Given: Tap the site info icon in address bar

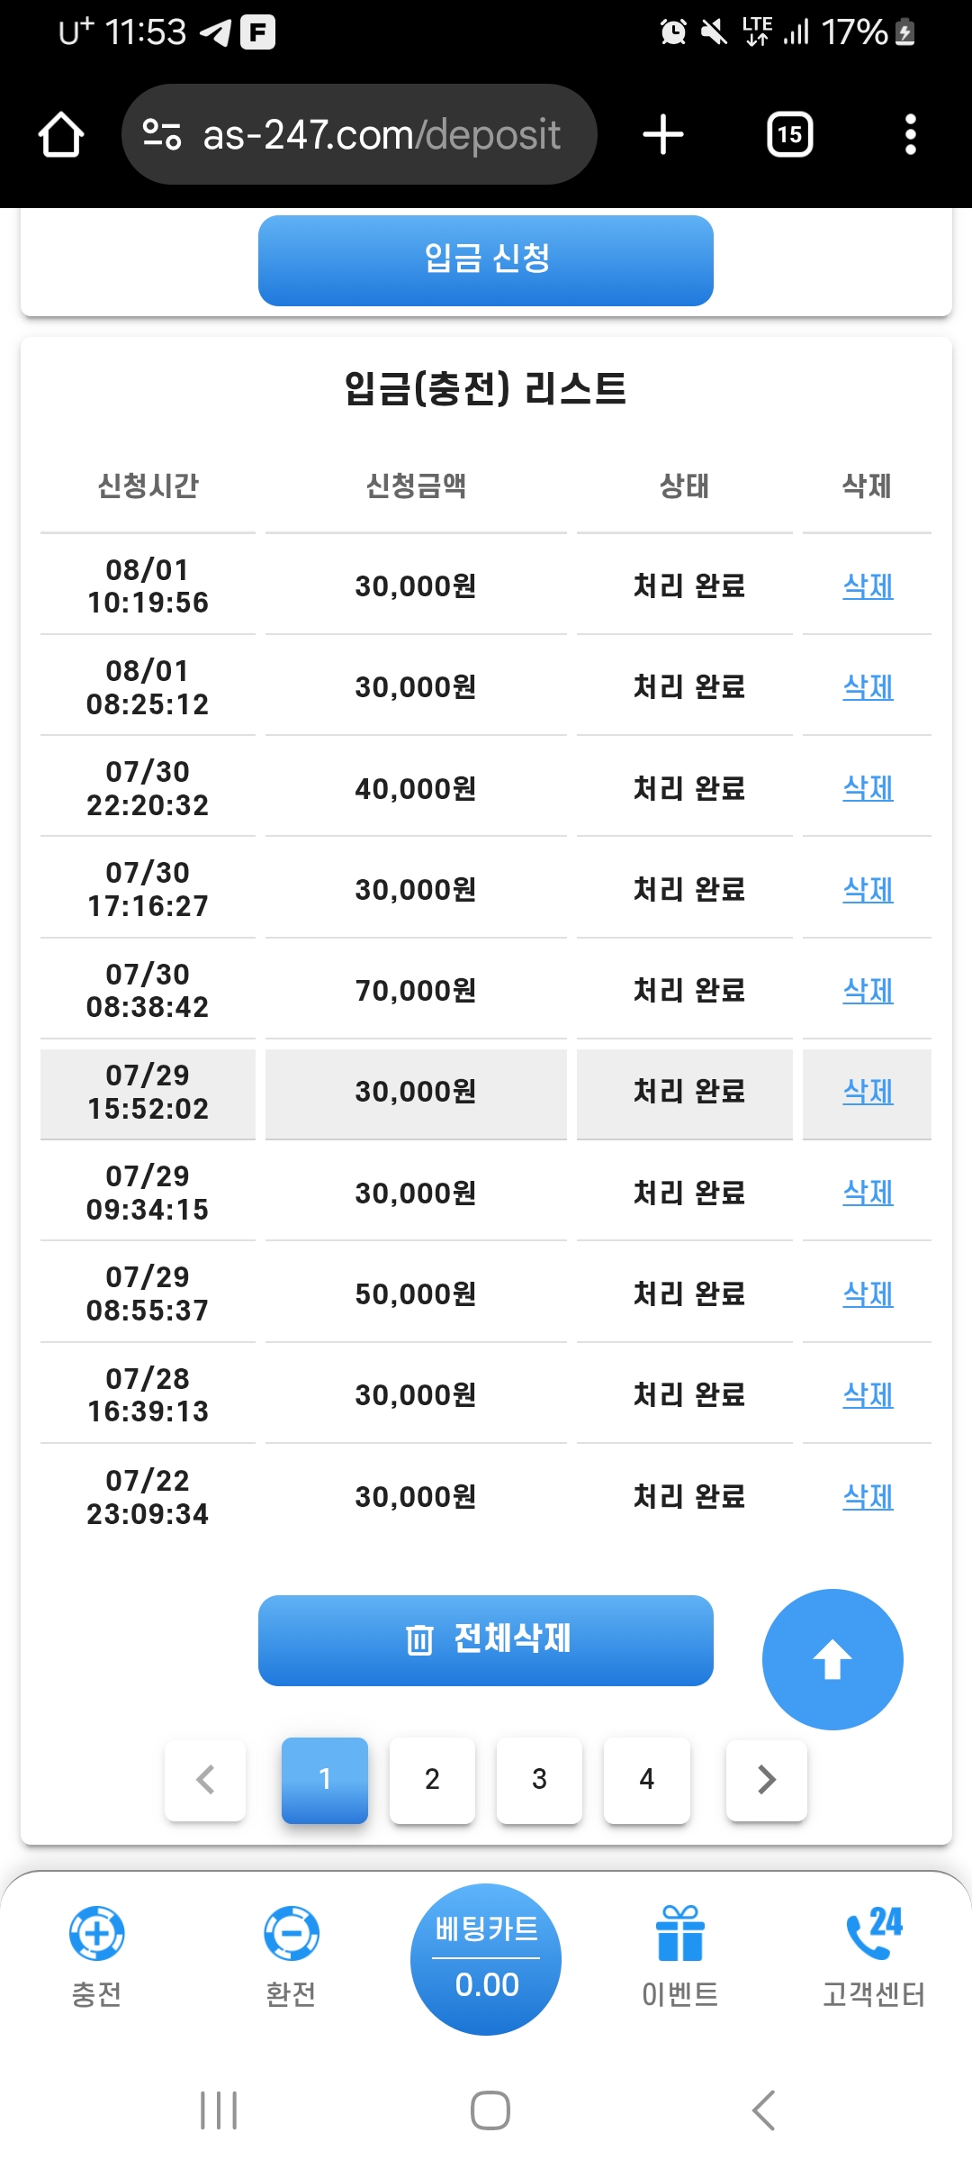Looking at the screenshot, I should click(162, 135).
